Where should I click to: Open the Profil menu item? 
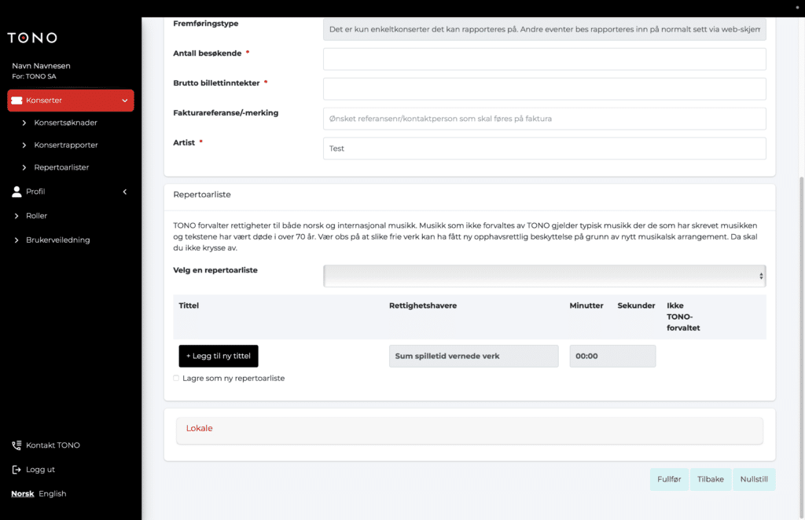(35, 192)
